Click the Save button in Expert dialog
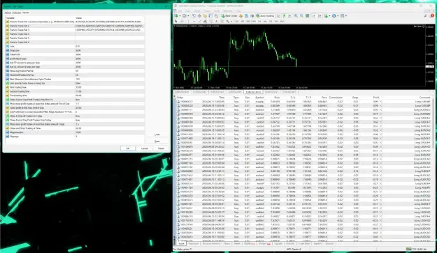This screenshot has width=437, height=253. [157, 141]
